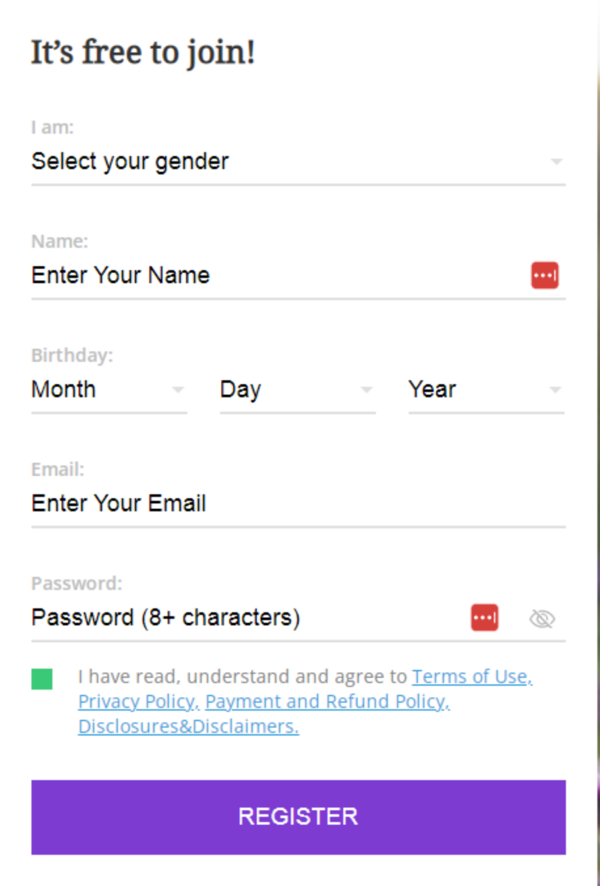The image size is (600, 886).
Task: Expand the Month dropdown
Action: point(109,389)
